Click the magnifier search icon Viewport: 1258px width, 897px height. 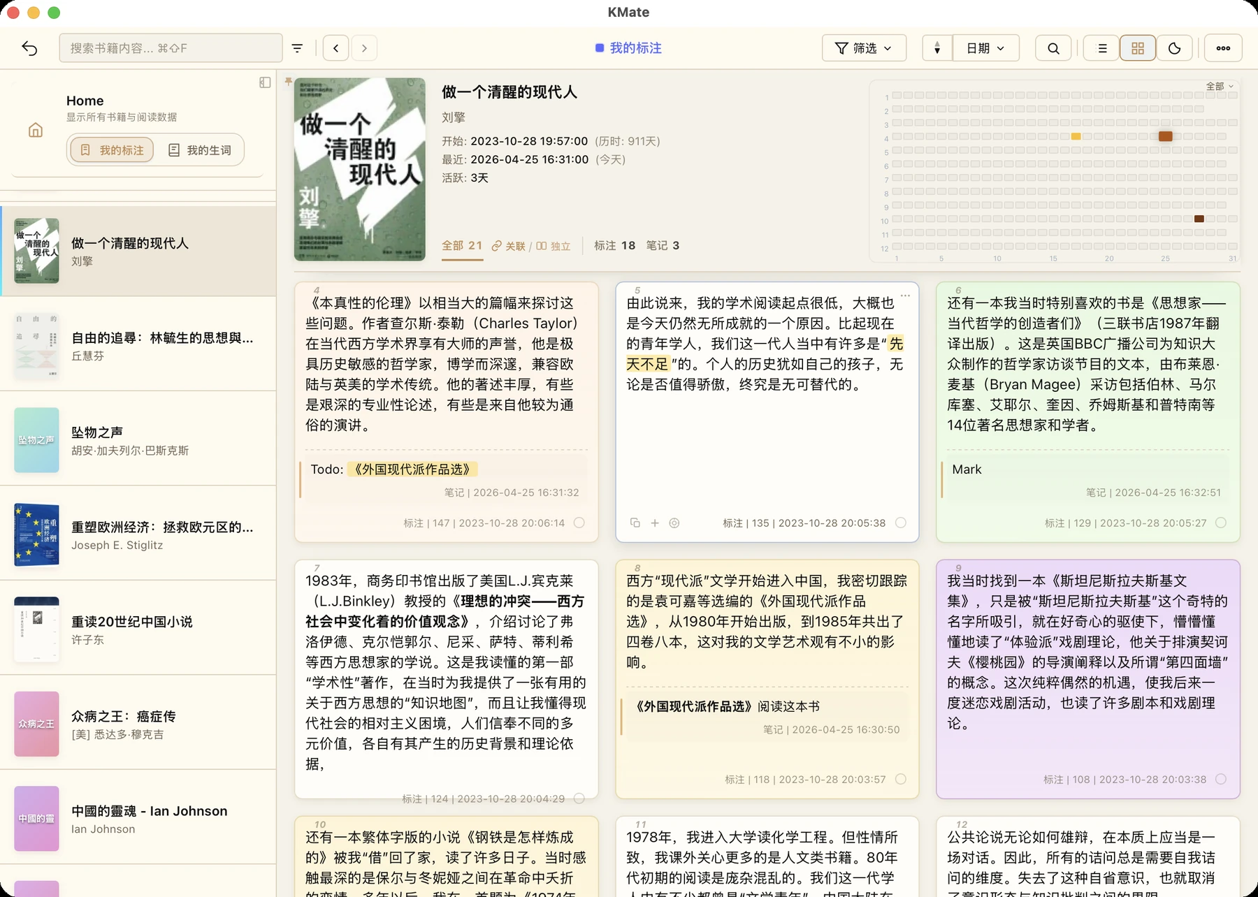[x=1053, y=48]
